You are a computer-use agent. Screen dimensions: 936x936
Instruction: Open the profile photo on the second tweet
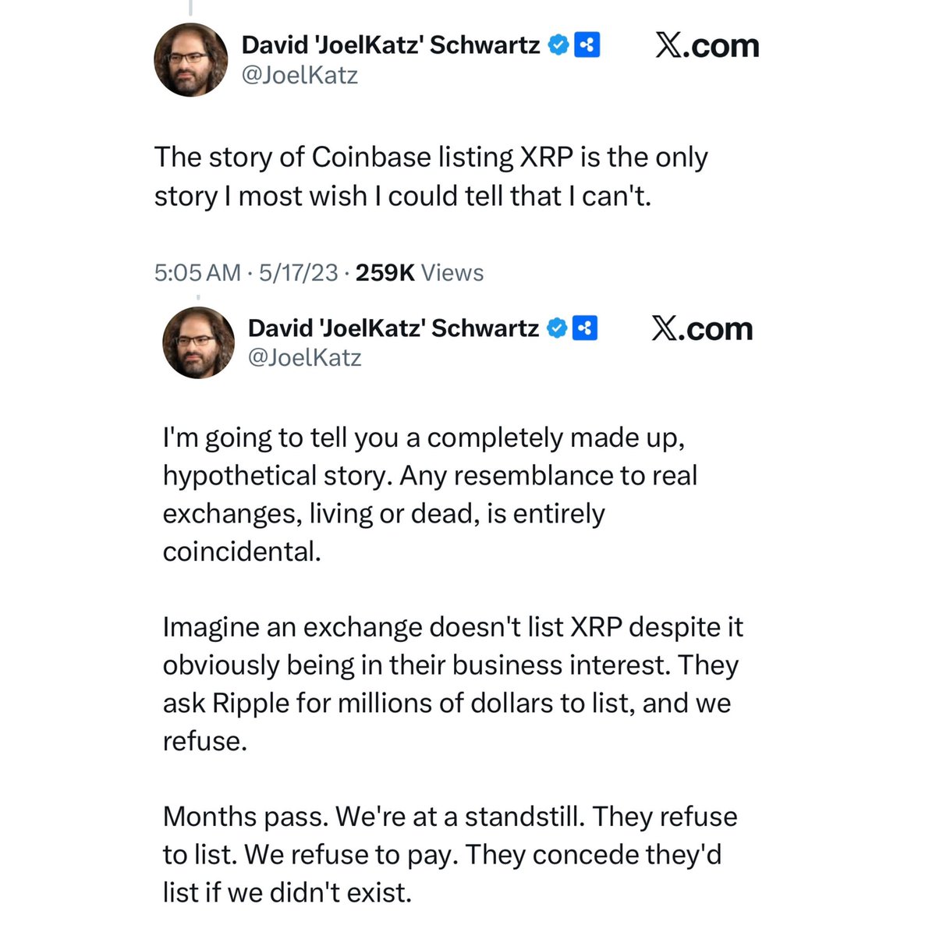(x=198, y=342)
